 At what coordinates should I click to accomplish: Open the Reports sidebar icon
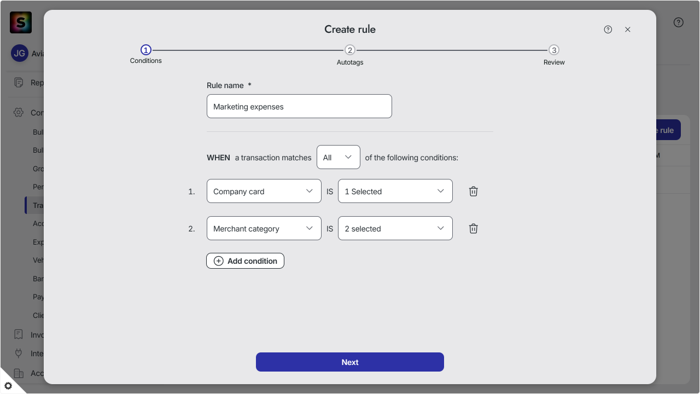[x=19, y=83]
